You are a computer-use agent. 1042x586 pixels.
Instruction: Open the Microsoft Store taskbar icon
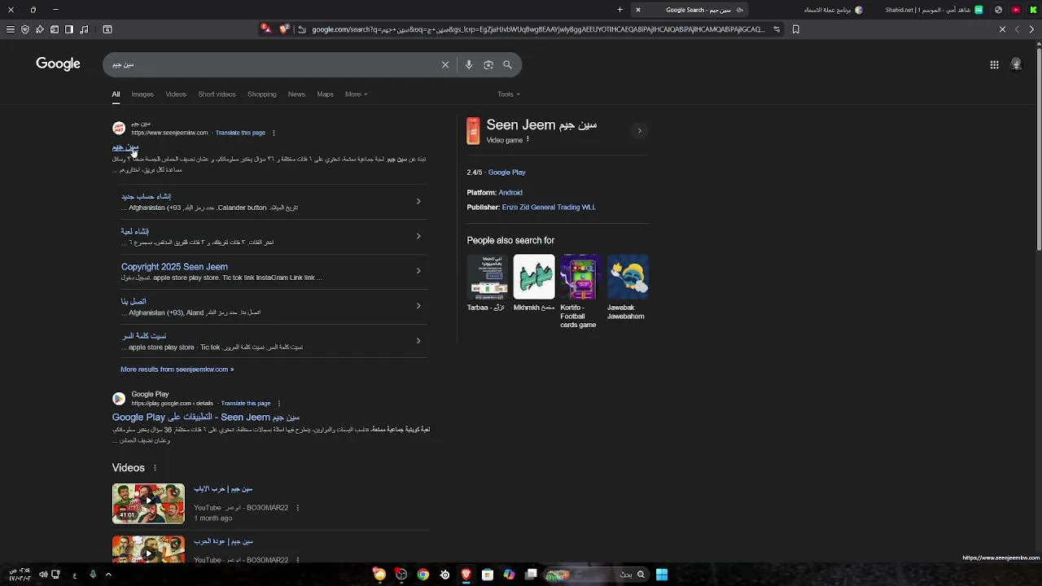(x=488, y=575)
